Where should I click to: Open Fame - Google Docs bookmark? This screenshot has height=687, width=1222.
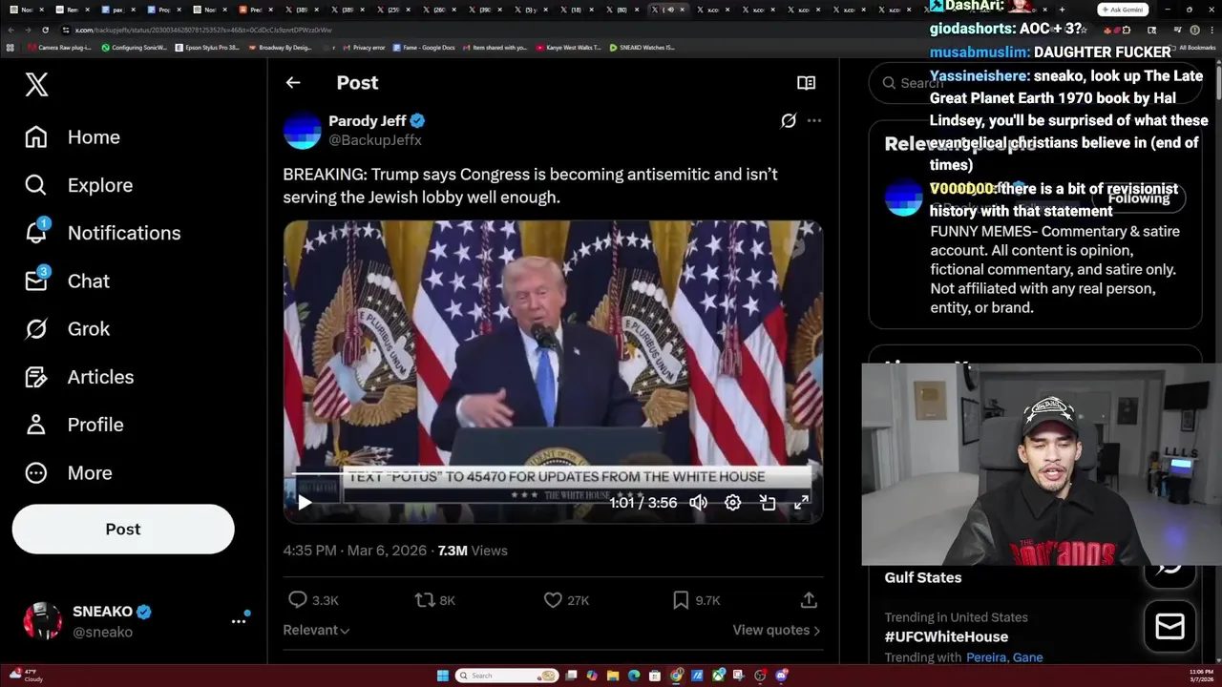(423, 47)
